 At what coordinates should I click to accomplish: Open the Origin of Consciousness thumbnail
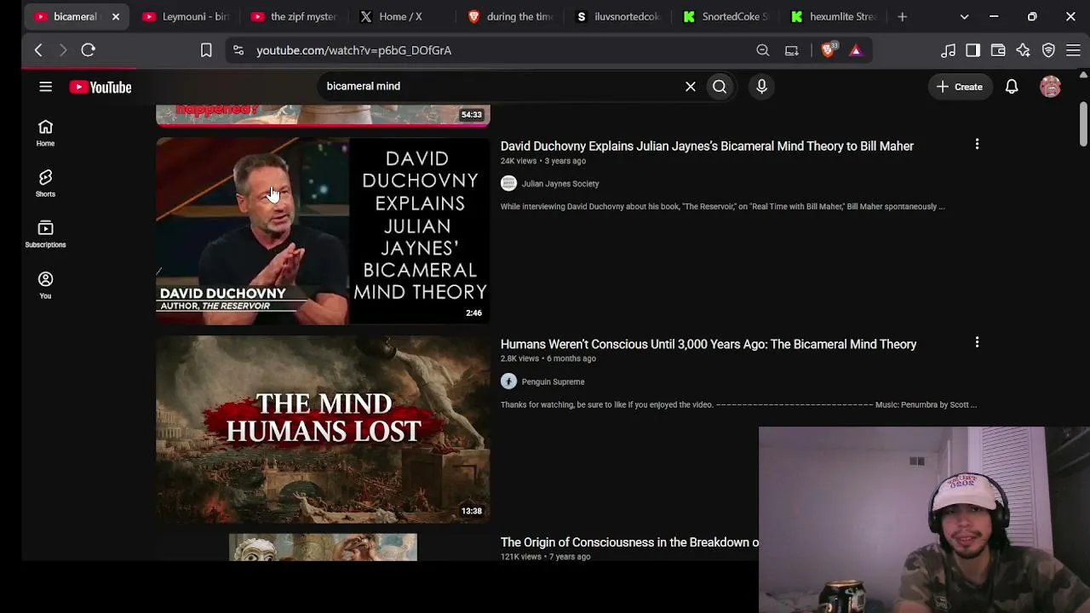click(x=323, y=547)
